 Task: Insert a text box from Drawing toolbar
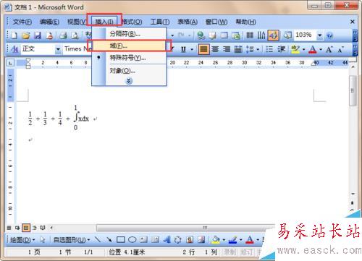coord(143,239)
